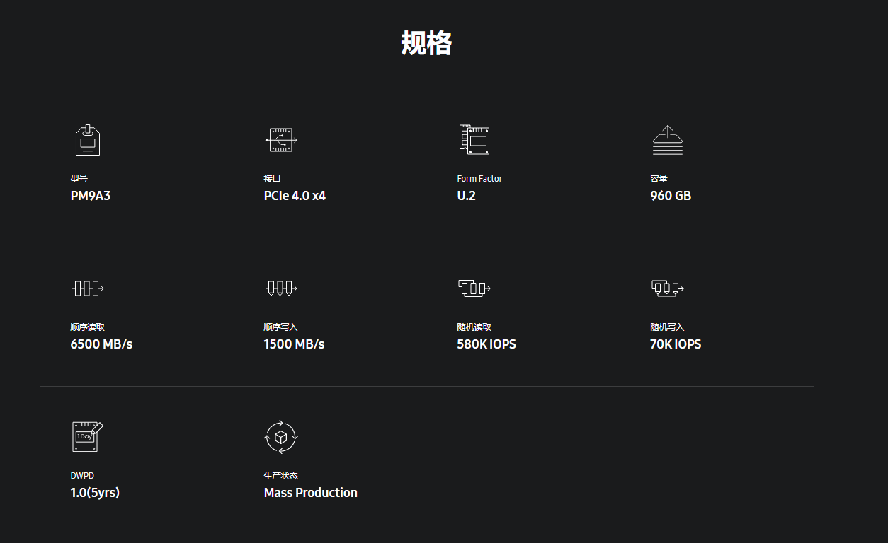This screenshot has height=543, width=888.
Task: Click the production status cycle icon
Action: coord(281,437)
